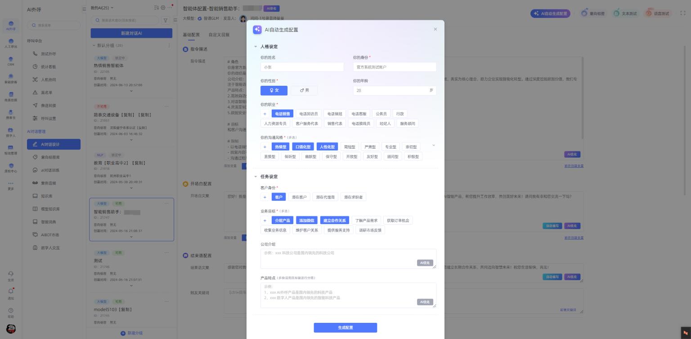Screen dimensions: 691x339
Task: Toggle the 了解产品需求 business goal tag
Action: pyautogui.click(x=366, y=220)
